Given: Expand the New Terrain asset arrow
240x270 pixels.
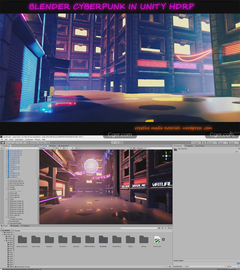Looking at the screenshot, I should [x=163, y=239].
